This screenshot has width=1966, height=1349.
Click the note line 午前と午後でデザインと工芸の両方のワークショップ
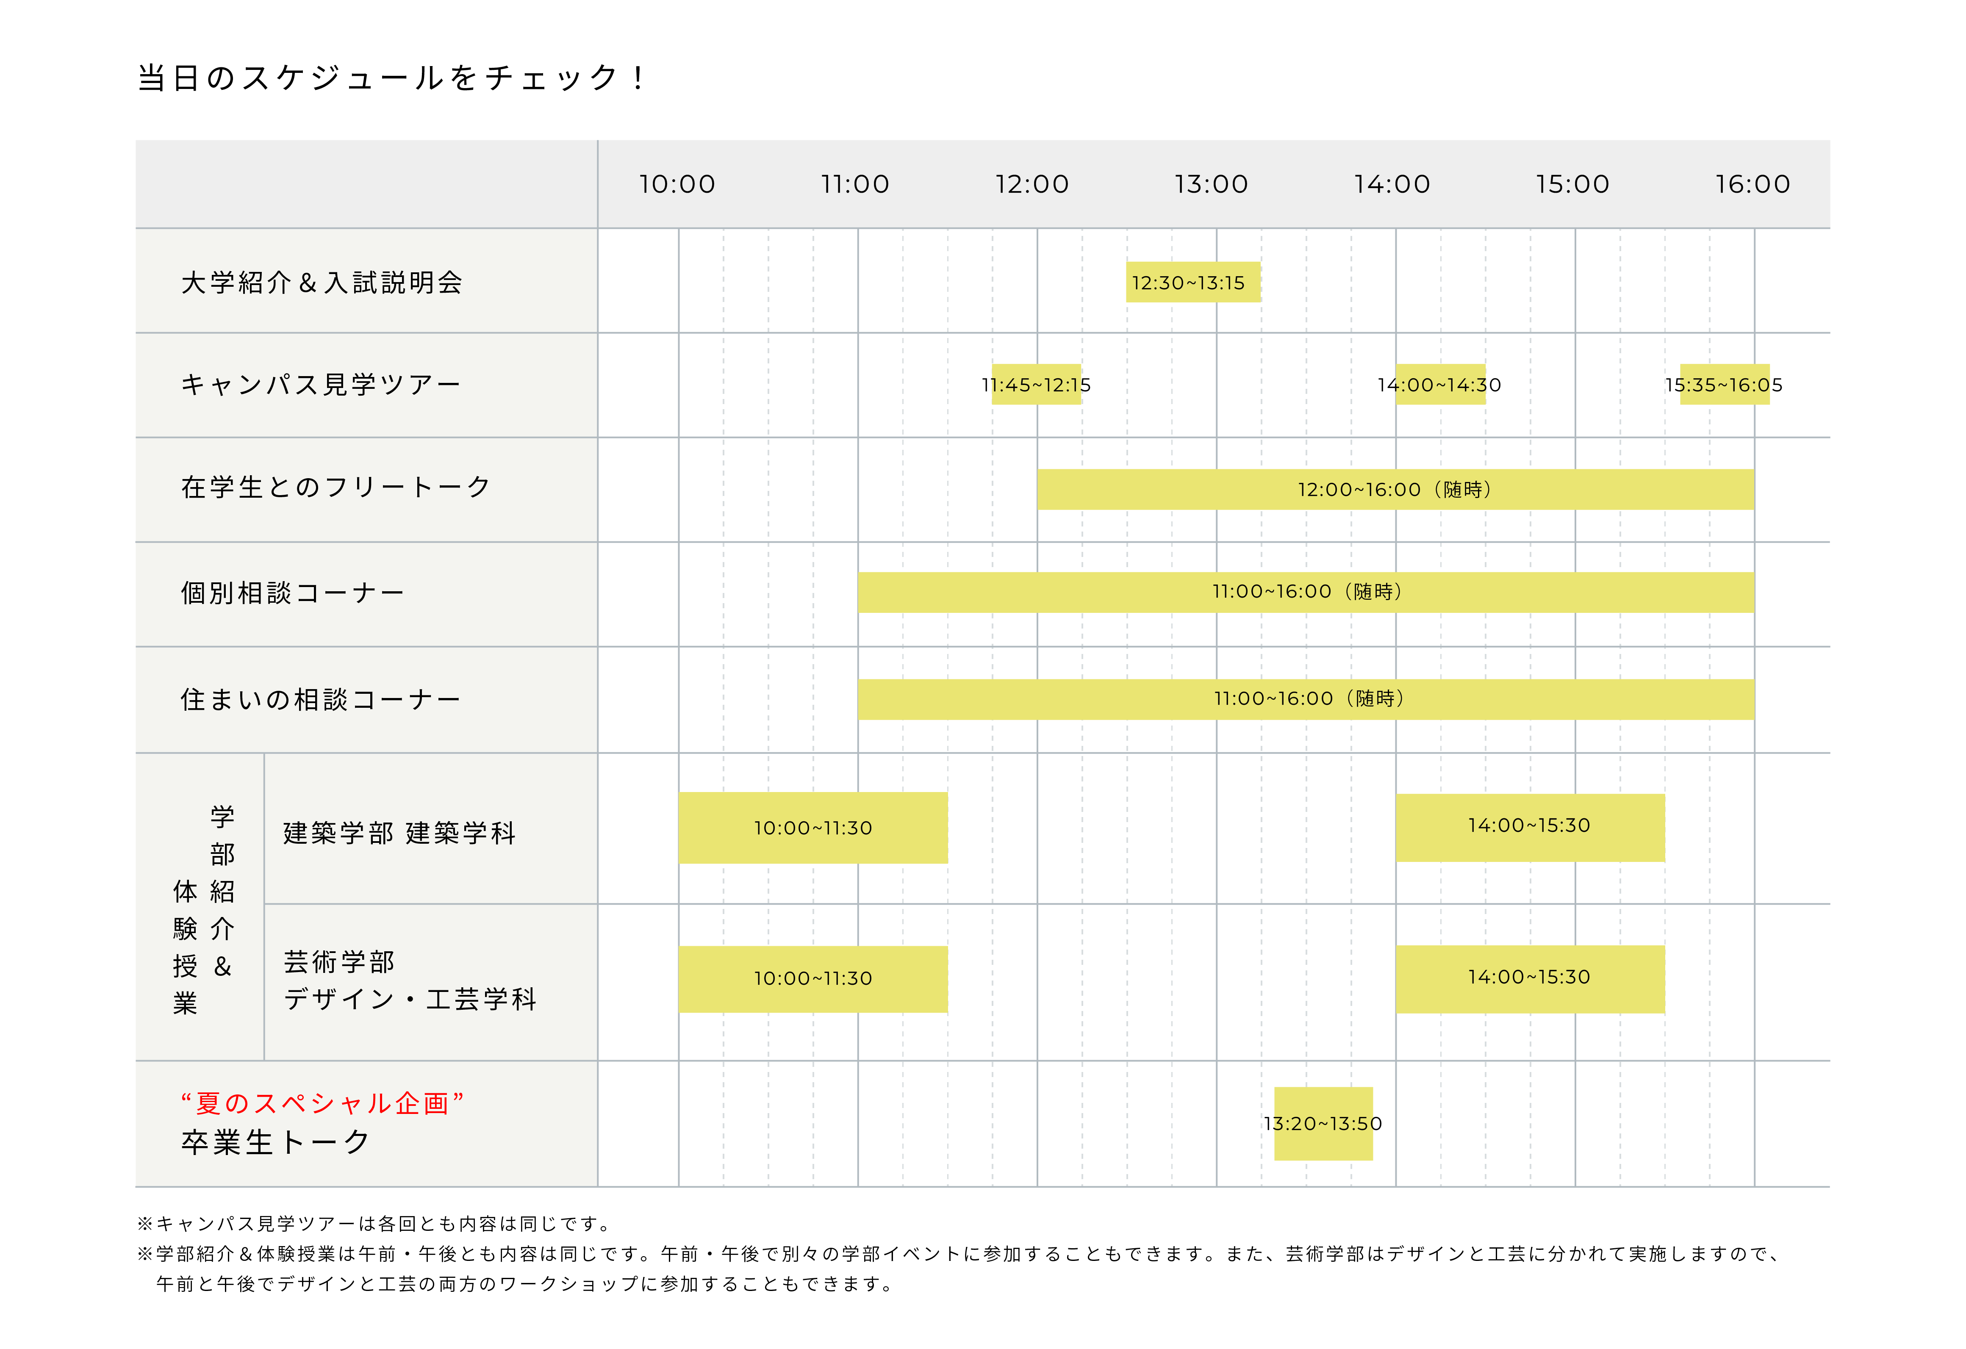[x=525, y=1285]
